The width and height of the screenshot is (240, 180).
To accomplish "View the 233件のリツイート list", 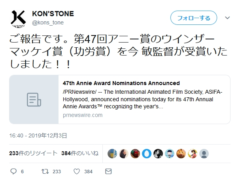I will click(x=33, y=153).
